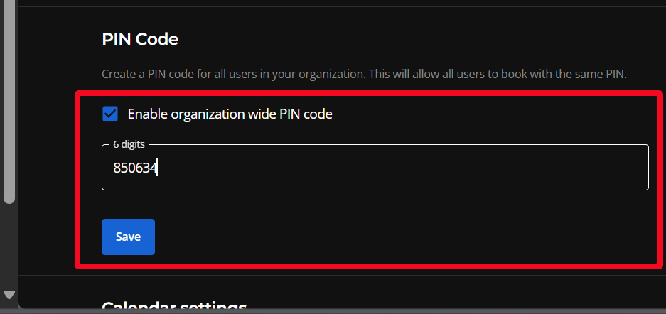Toggle the blue checkmark box in PIN section

coord(110,114)
